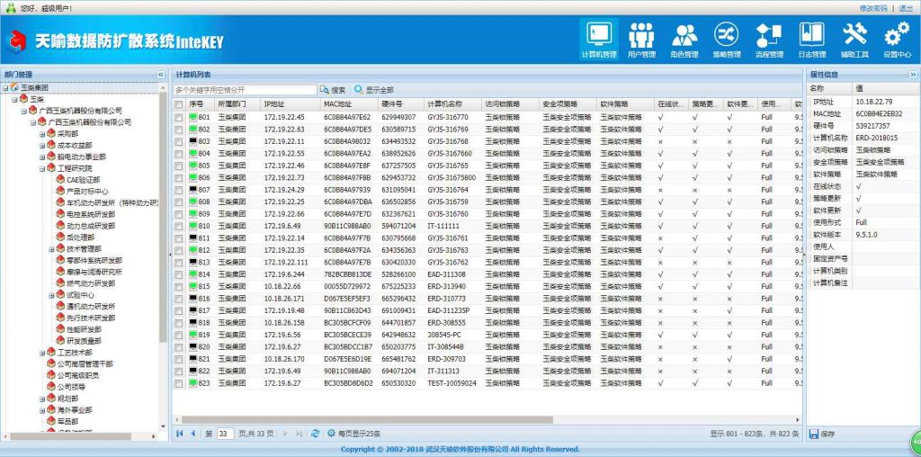Viewport: 921px width, 457px height.
Task: Click the 军品部 department icon
Action: (x=51, y=422)
